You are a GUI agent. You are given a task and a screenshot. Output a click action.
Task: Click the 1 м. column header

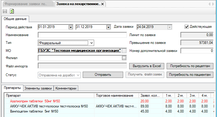[x=168, y=96]
